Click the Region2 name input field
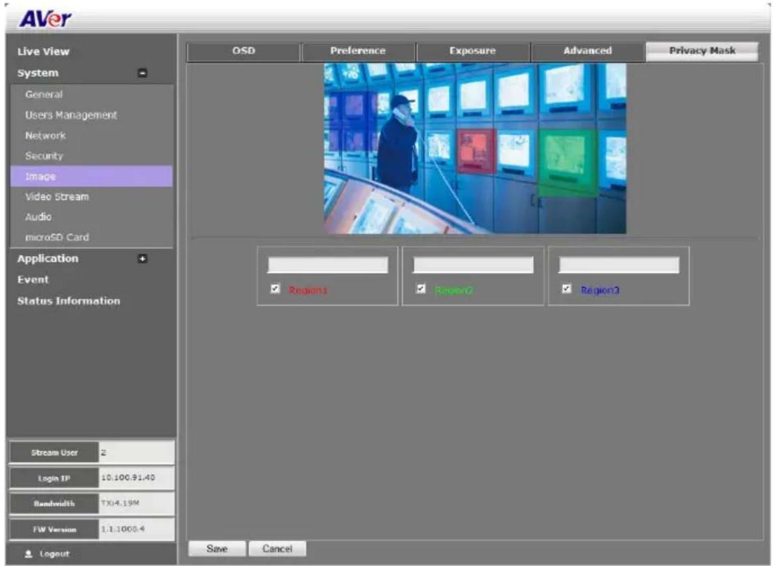This screenshot has width=773, height=566. (473, 264)
